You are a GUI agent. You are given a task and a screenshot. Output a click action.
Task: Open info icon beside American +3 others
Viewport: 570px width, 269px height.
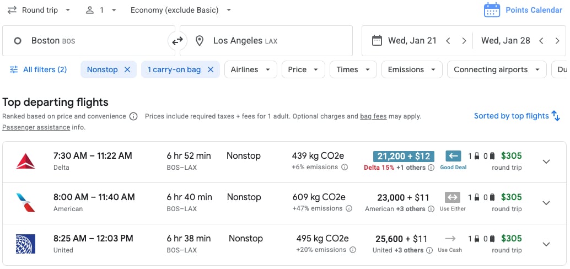pyautogui.click(x=431, y=209)
